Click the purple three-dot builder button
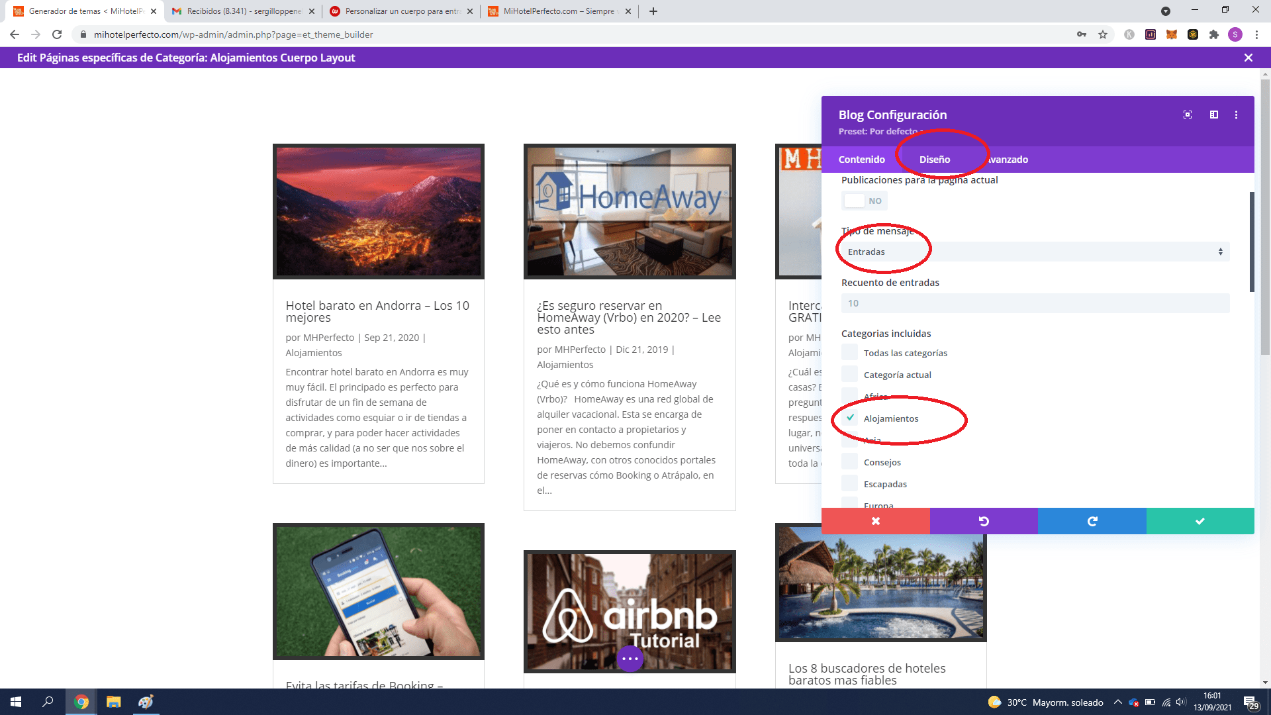This screenshot has height=715, width=1271. tap(630, 659)
